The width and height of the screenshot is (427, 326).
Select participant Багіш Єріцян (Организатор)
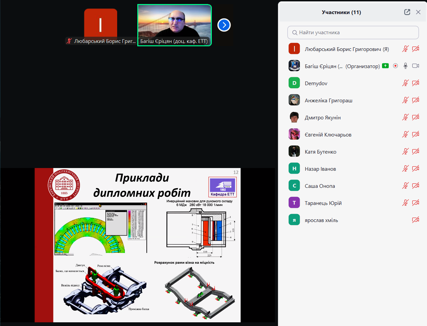click(353, 66)
